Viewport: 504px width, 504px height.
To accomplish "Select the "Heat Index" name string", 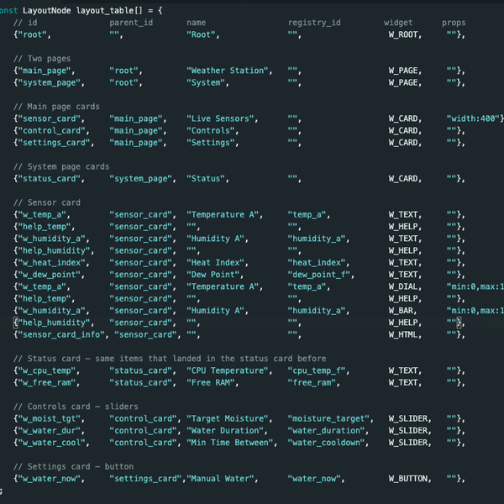I will coord(215,263).
